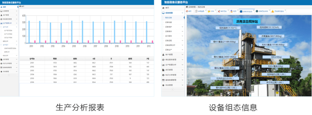Click sheet icon on 详细信息 tab
Screen dimensions: 312x115
pyautogui.click(x=196, y=11)
